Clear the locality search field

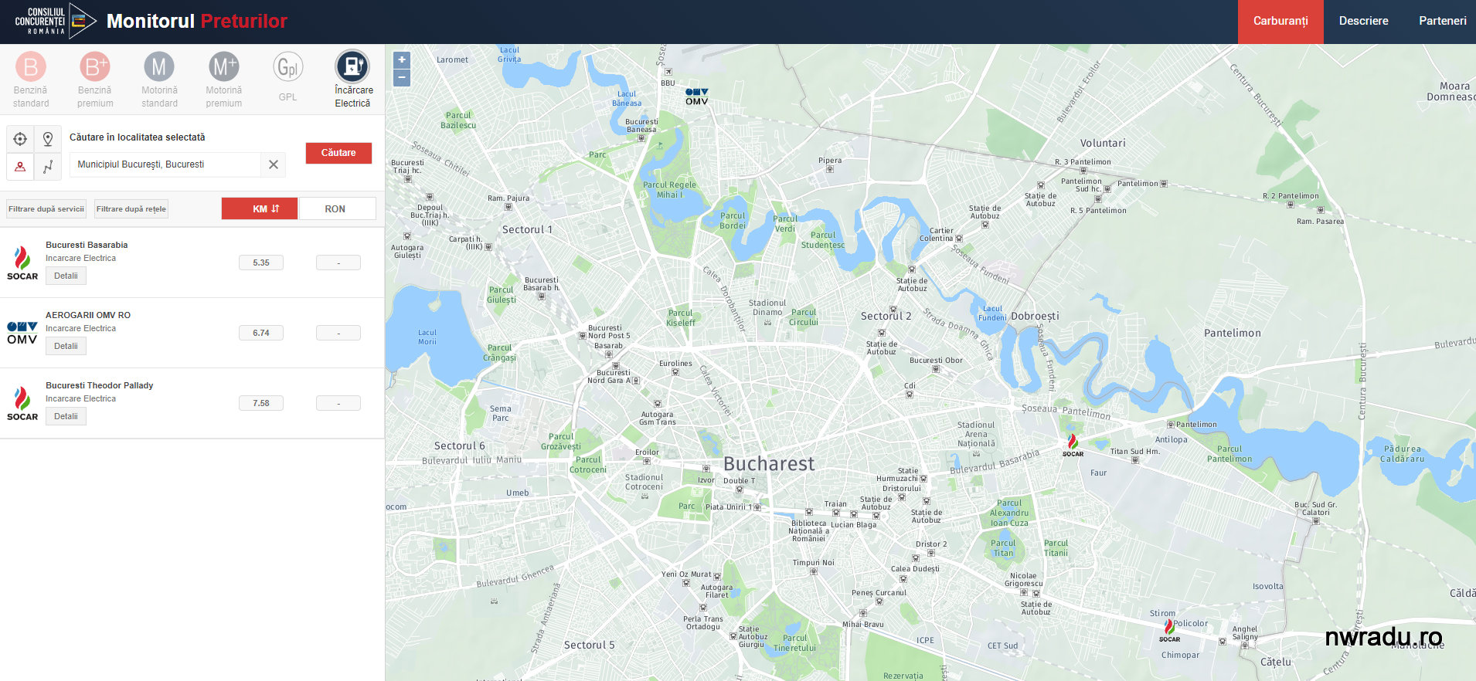point(274,164)
